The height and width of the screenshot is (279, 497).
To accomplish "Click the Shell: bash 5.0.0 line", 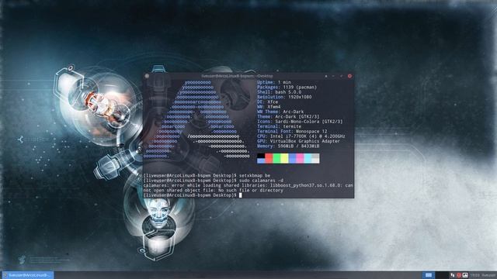I will 280,92.
